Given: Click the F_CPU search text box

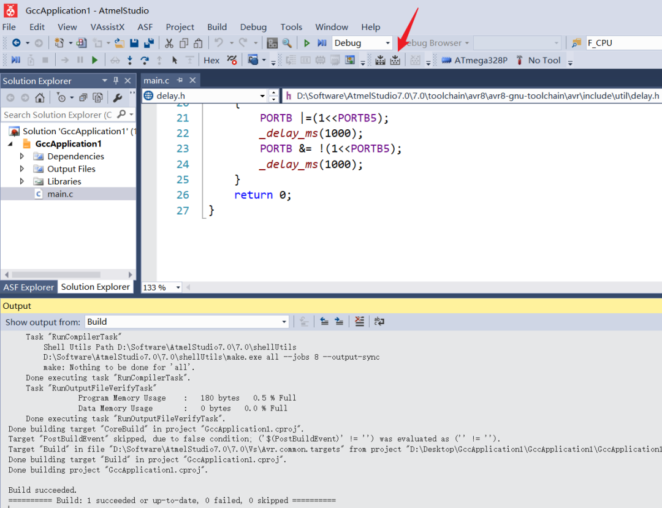Looking at the screenshot, I should [x=623, y=43].
